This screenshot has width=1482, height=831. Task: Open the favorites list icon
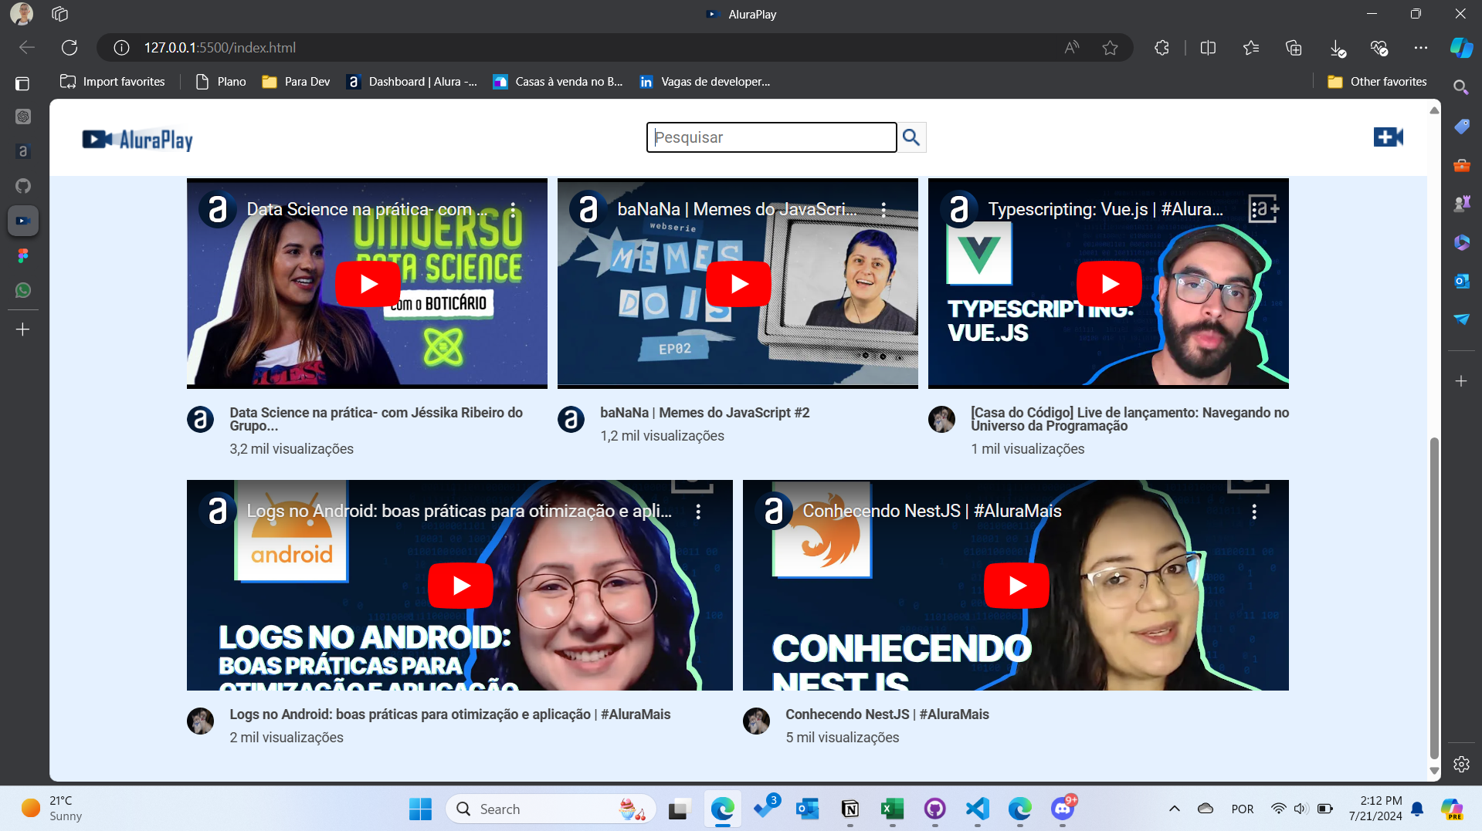pos(1251,48)
